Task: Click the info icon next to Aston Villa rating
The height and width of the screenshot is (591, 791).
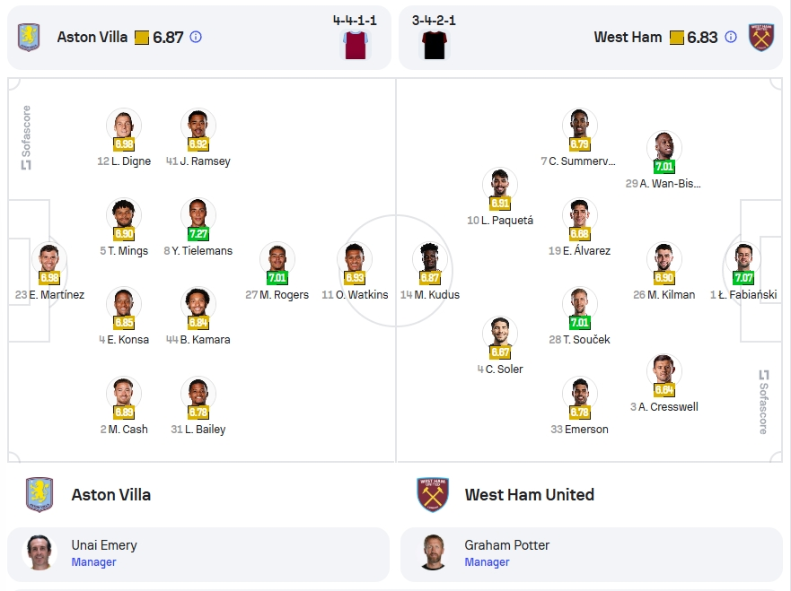Action: 196,37
